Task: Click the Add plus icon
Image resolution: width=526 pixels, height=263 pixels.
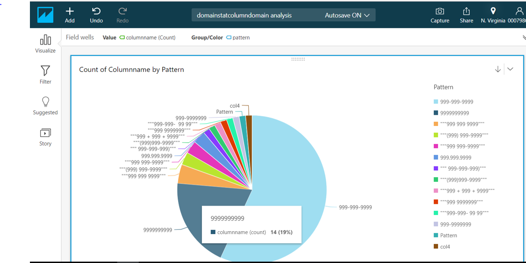Action: pos(70,11)
